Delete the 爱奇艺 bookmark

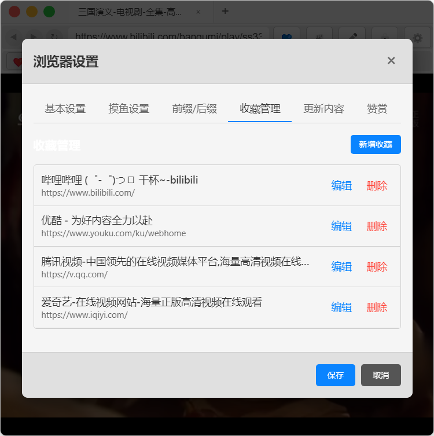point(377,307)
